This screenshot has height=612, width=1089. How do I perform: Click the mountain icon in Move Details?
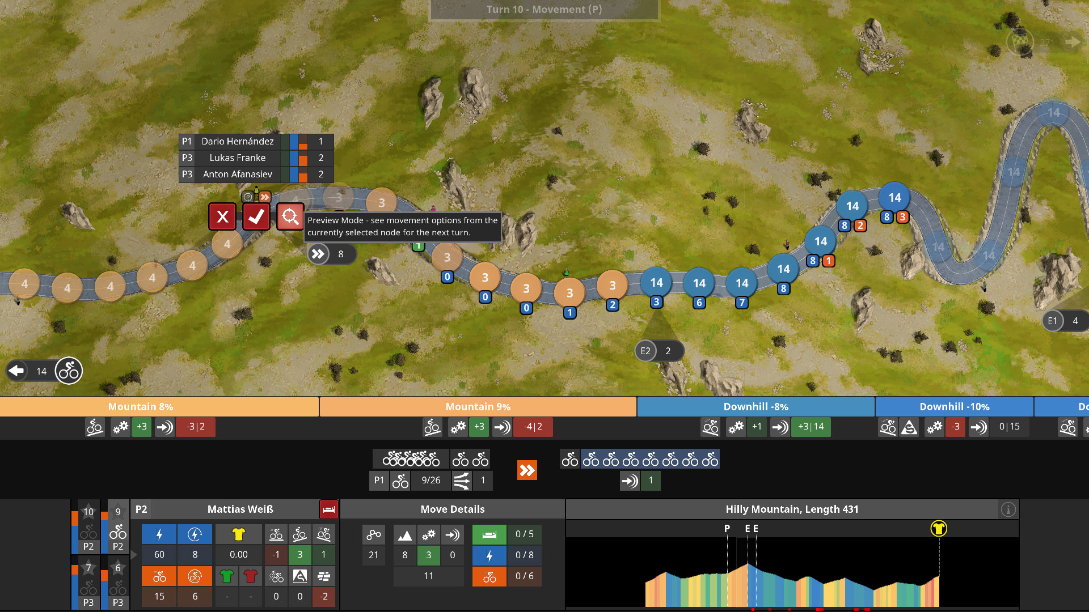click(404, 533)
